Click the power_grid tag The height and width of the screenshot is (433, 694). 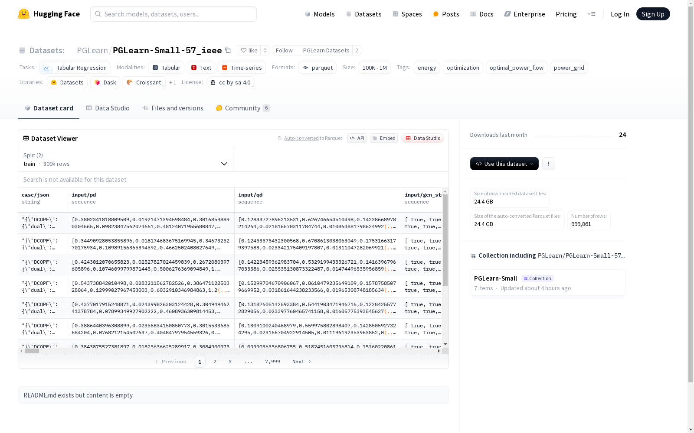pyautogui.click(x=569, y=68)
